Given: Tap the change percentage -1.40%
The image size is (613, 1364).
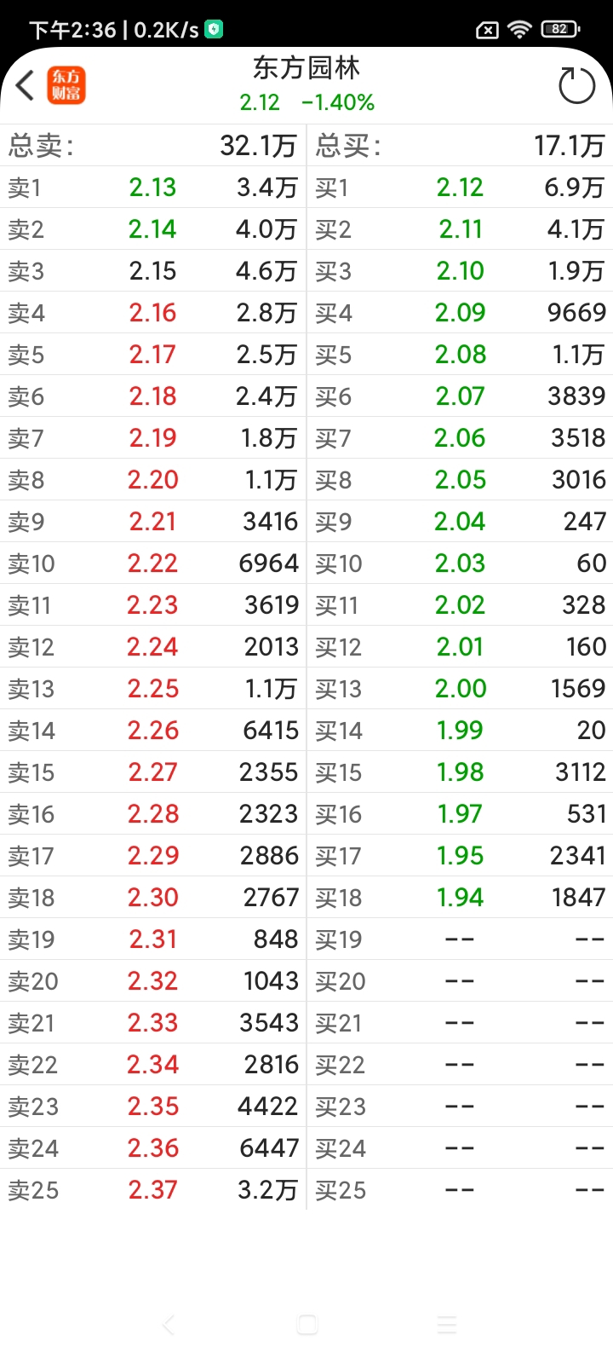Looking at the screenshot, I should [x=338, y=103].
